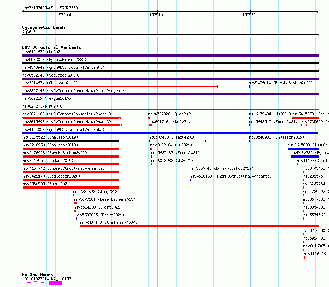Select the nsv3175522 (Chaisson2019) label
The width and height of the screenshot is (329, 287).
click(50, 137)
